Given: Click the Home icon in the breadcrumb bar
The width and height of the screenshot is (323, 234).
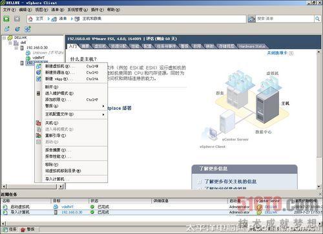Looking at the screenshot, I should tap(30, 19).
